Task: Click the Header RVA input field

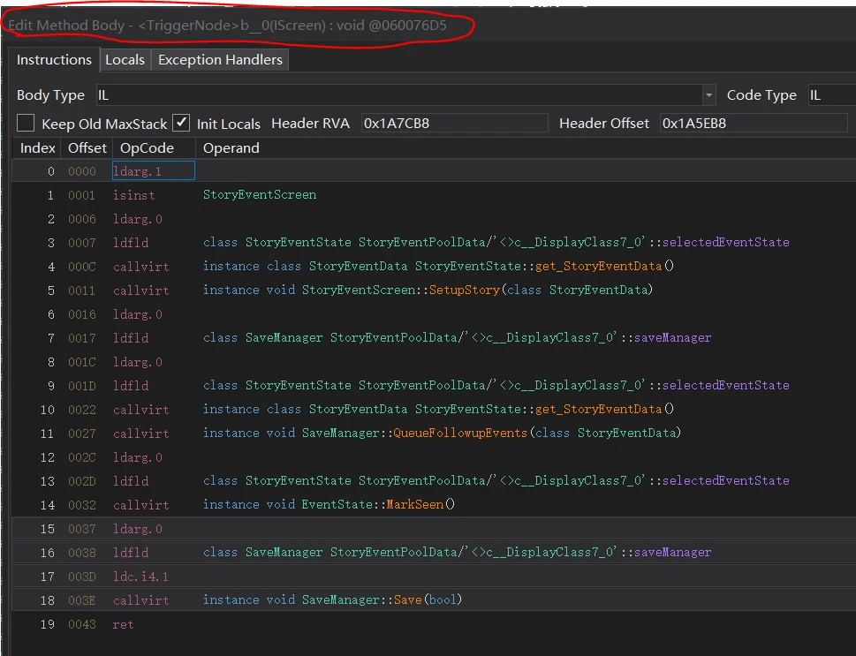Action: (x=454, y=124)
